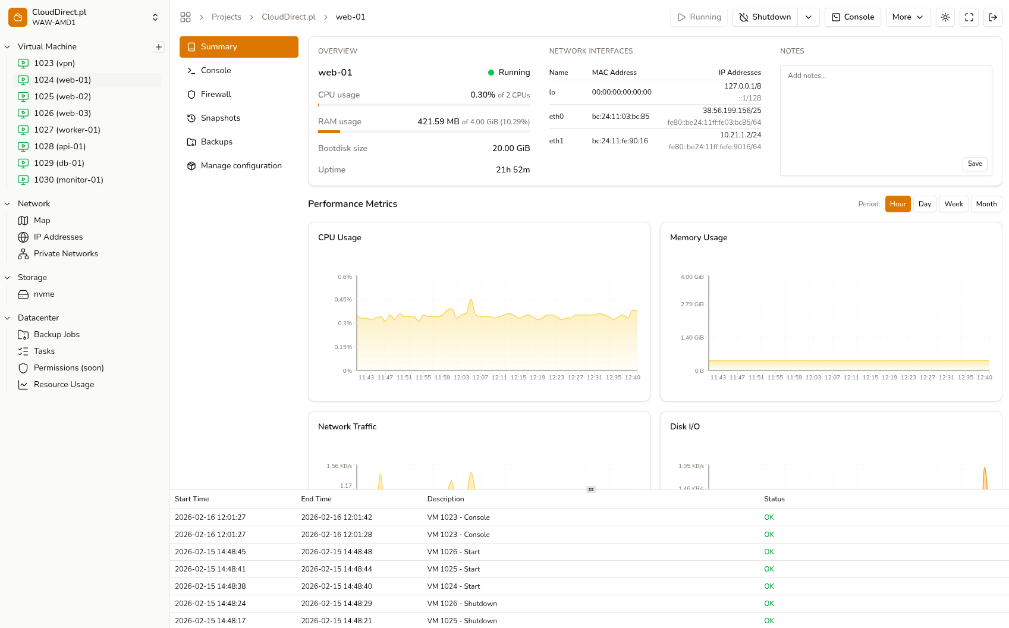Open CloudDirect.pl breadcrumb link

pos(288,17)
